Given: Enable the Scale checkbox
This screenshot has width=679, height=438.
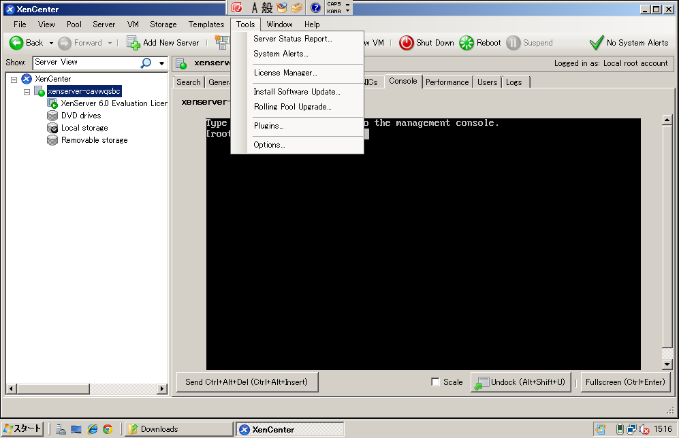Looking at the screenshot, I should pyautogui.click(x=435, y=382).
